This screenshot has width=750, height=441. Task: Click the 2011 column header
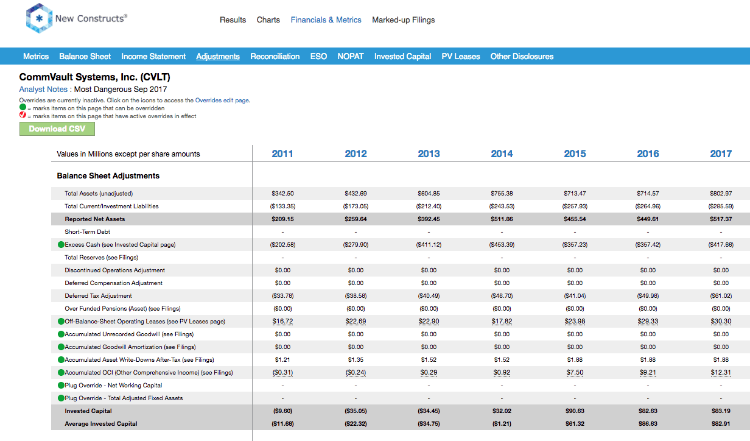(x=282, y=154)
